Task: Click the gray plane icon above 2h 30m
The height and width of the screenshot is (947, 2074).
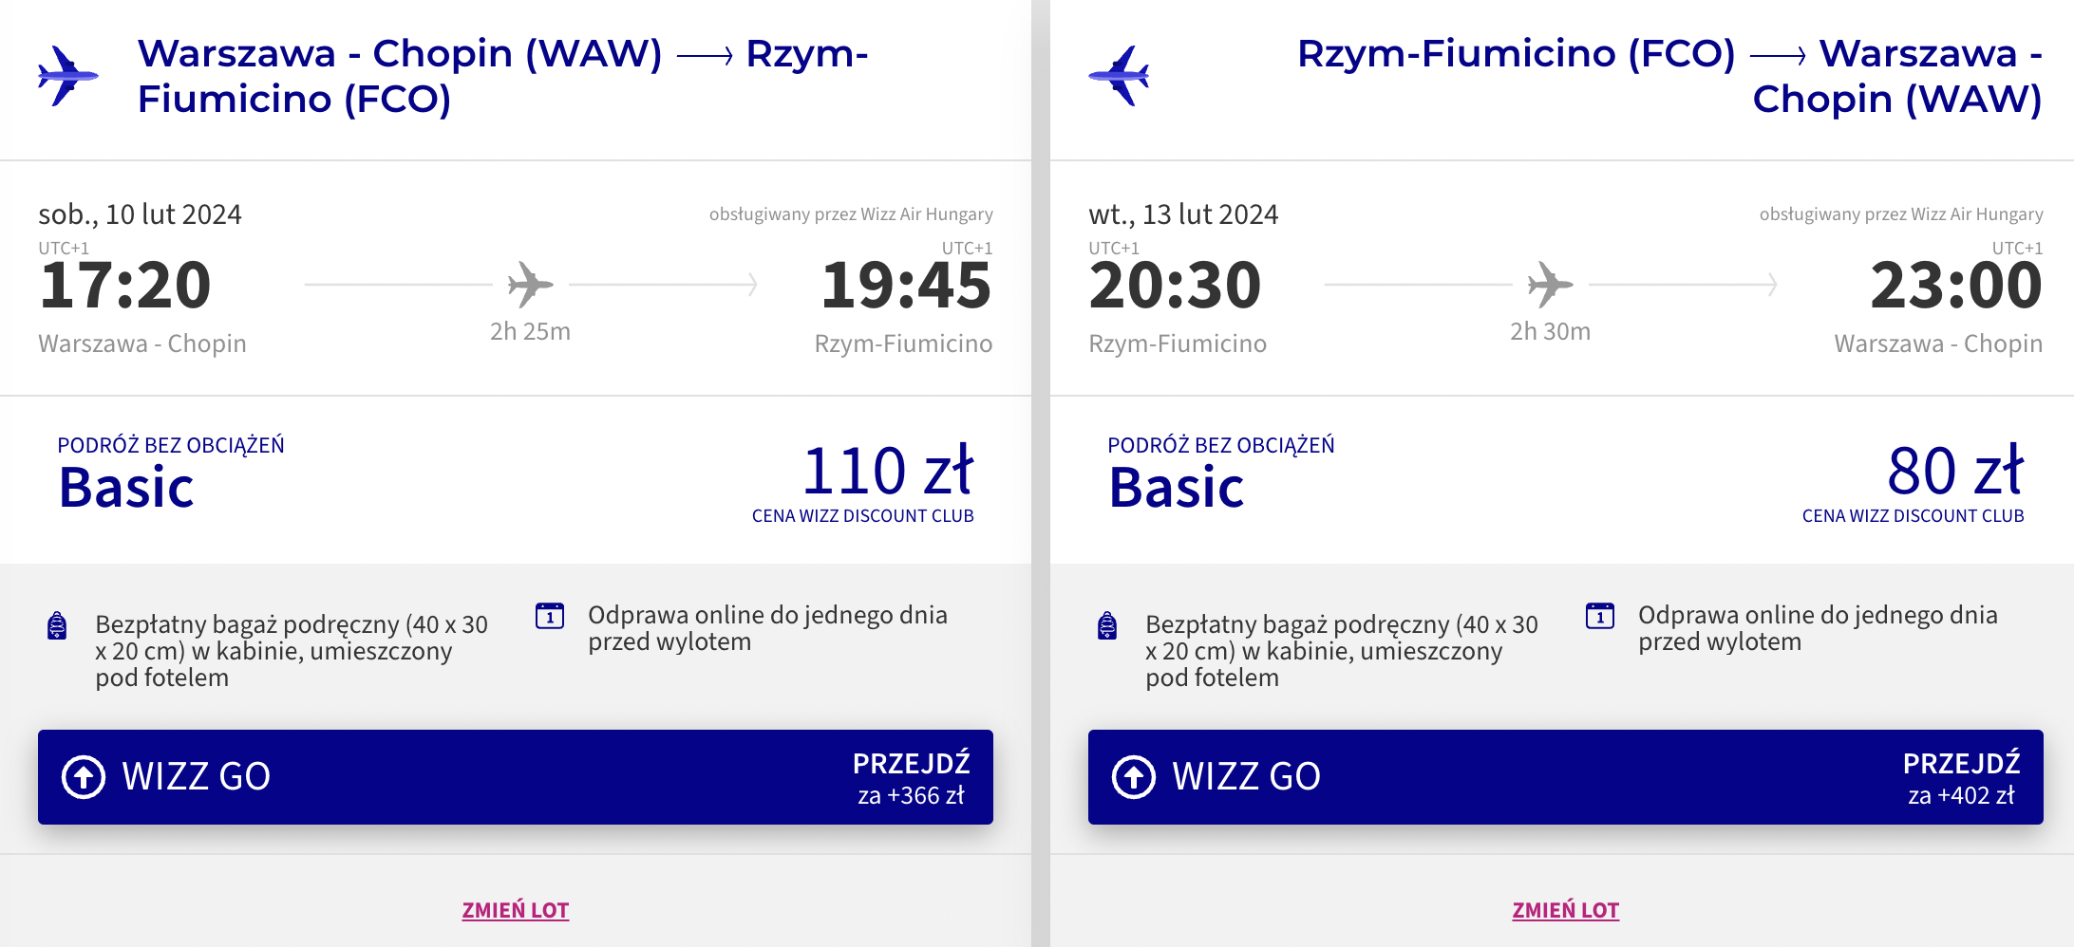Action: click(1550, 284)
